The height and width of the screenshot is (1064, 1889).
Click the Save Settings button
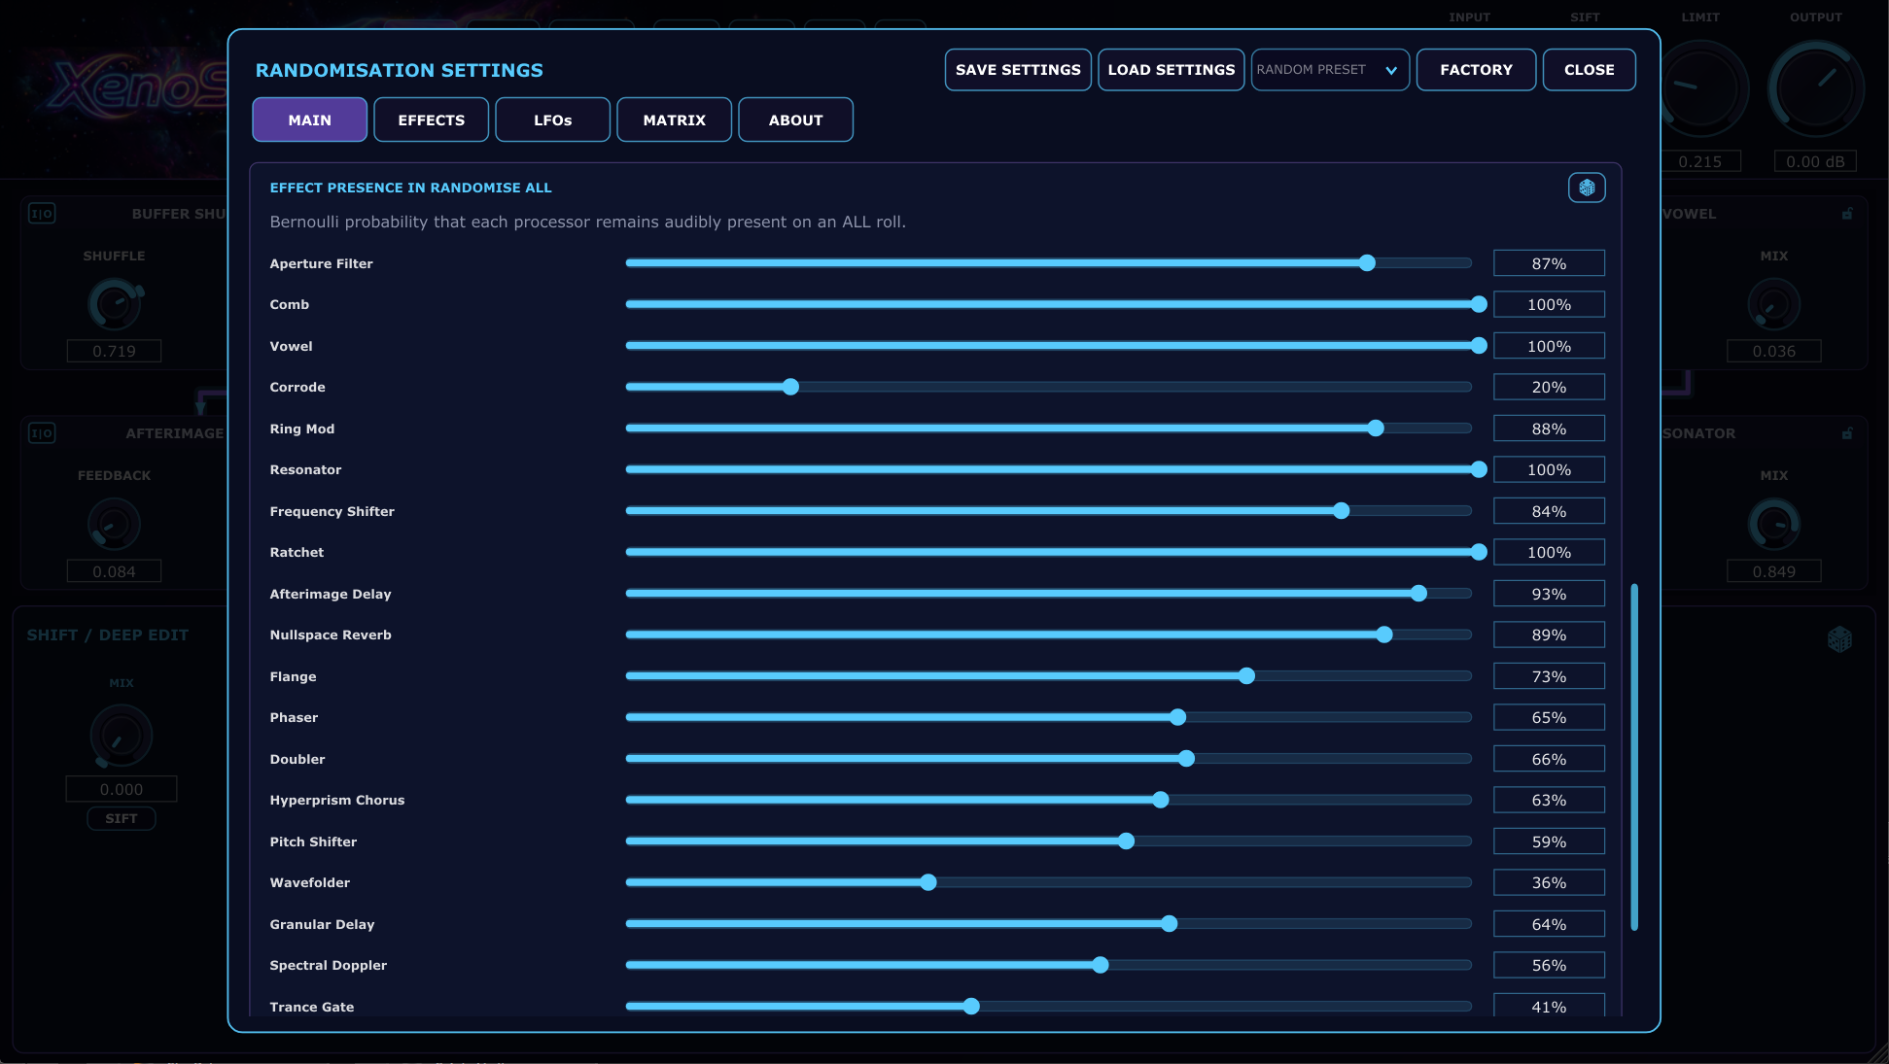click(x=1018, y=70)
